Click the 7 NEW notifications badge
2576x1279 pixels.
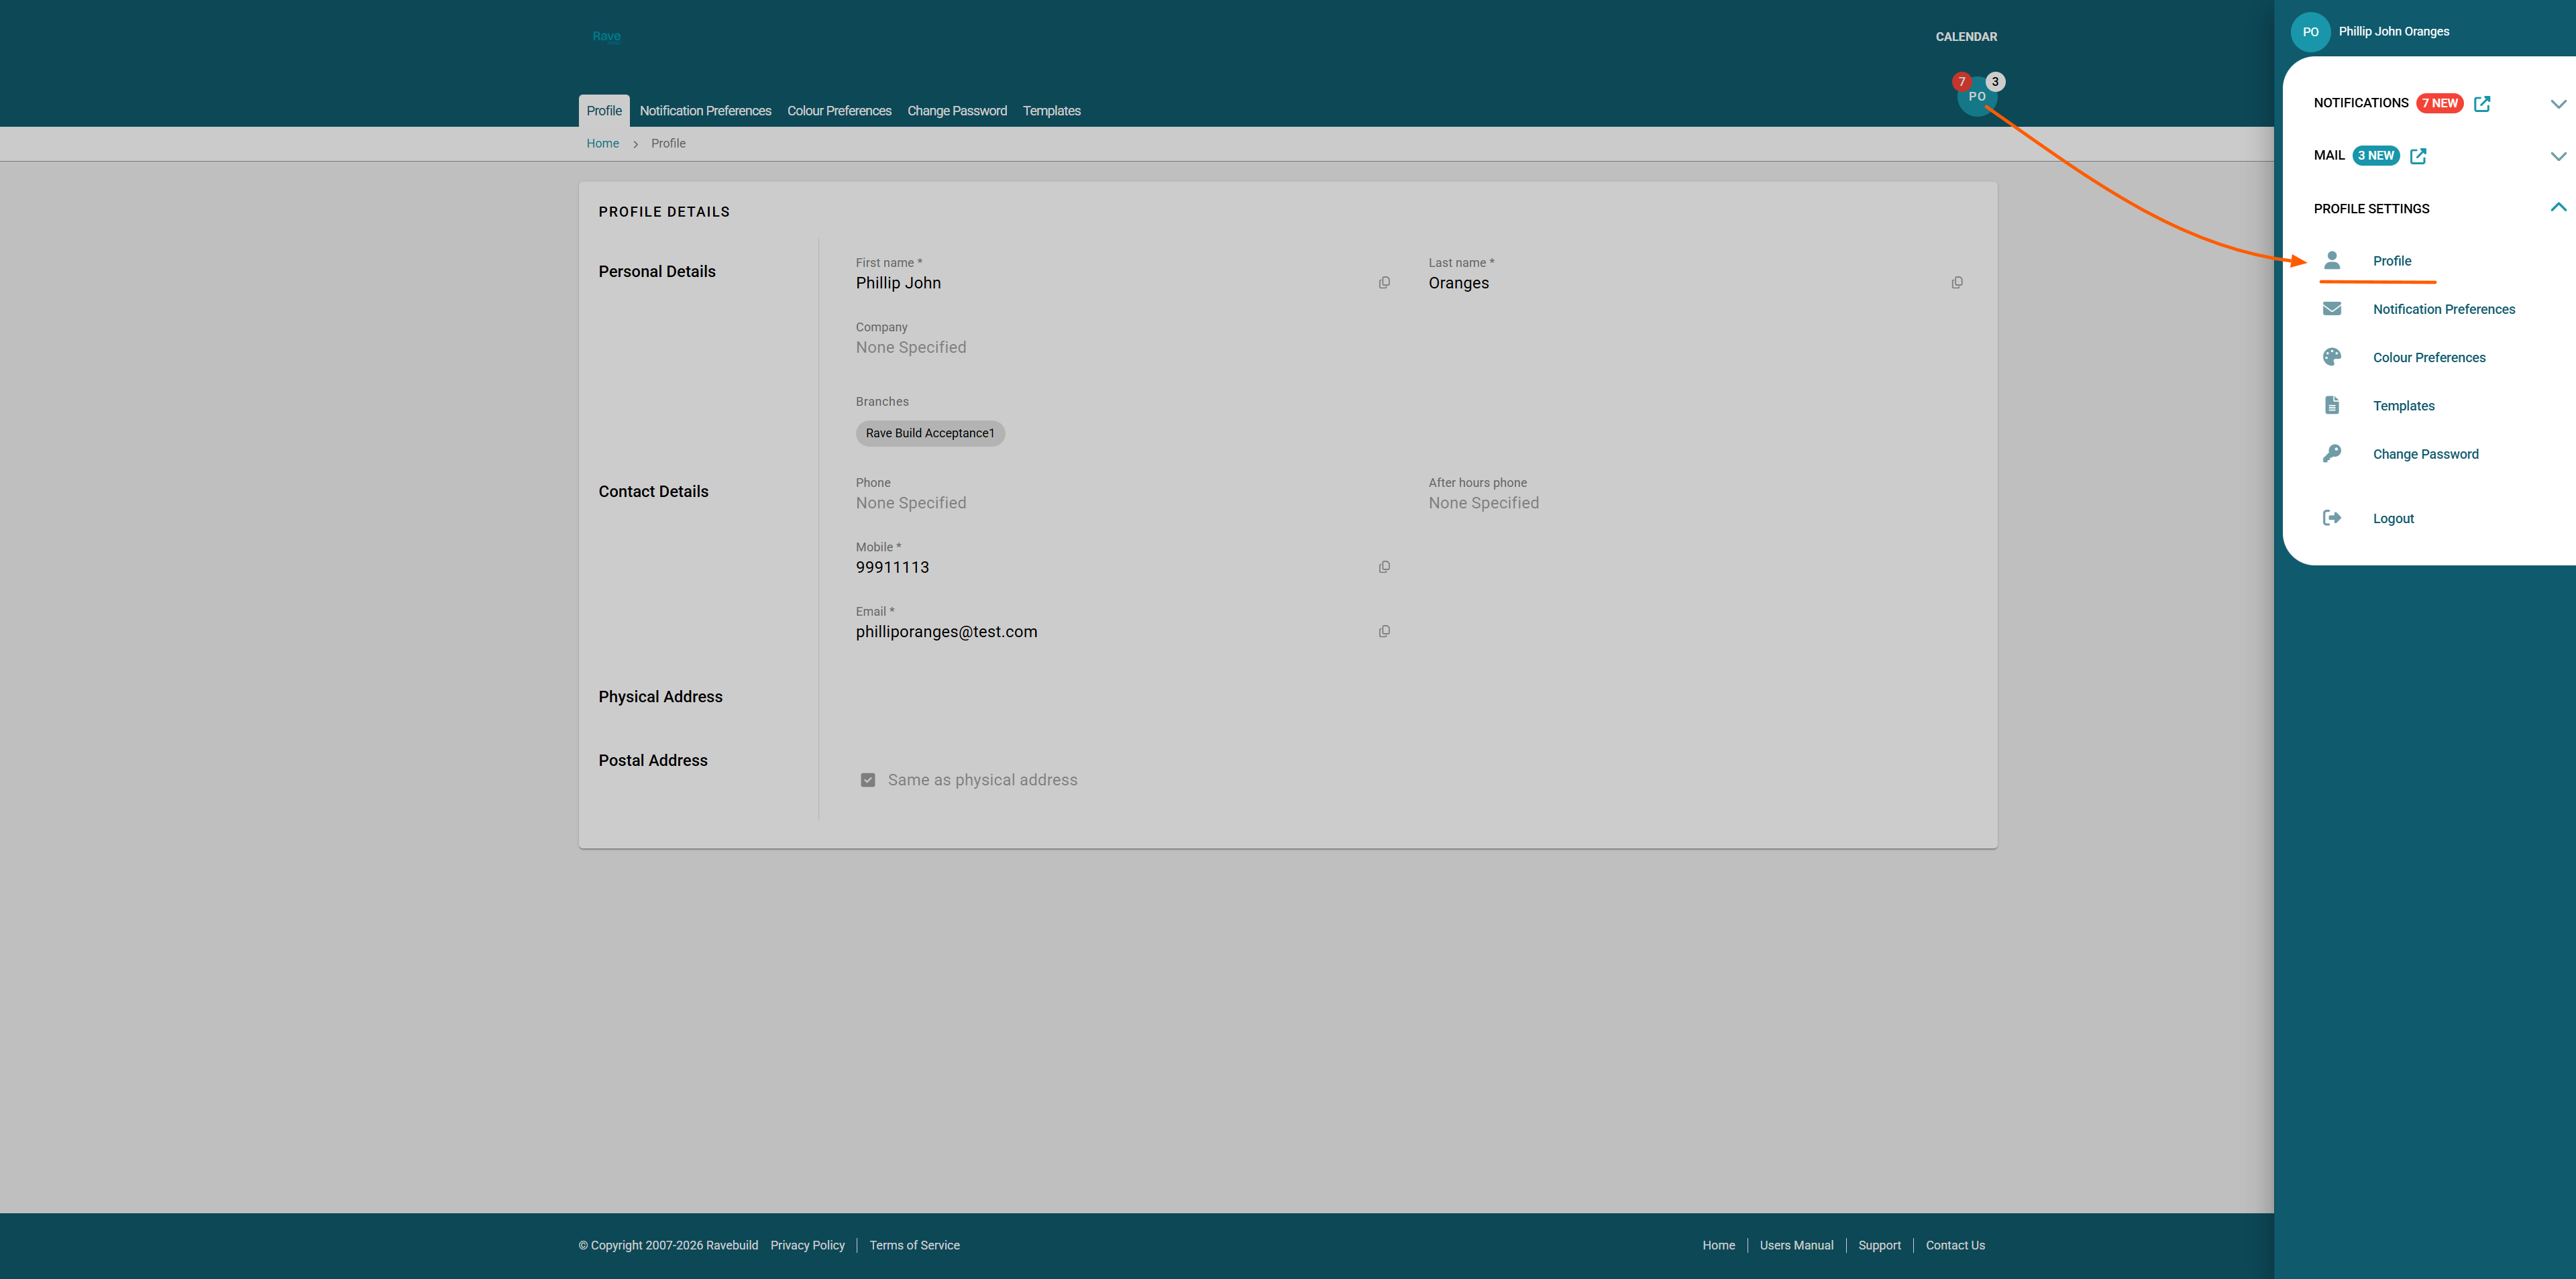coord(2439,104)
